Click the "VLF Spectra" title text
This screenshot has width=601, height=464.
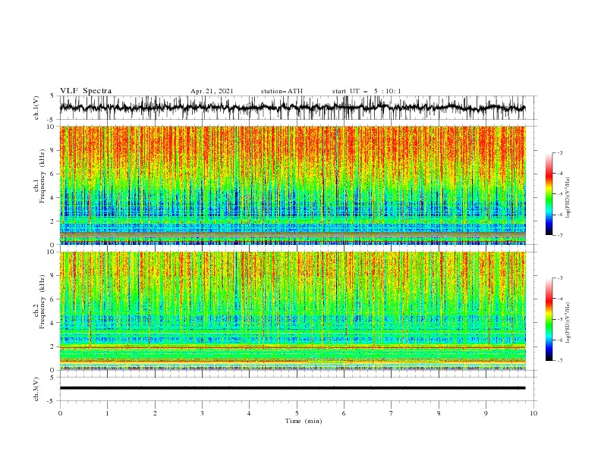click(x=86, y=91)
